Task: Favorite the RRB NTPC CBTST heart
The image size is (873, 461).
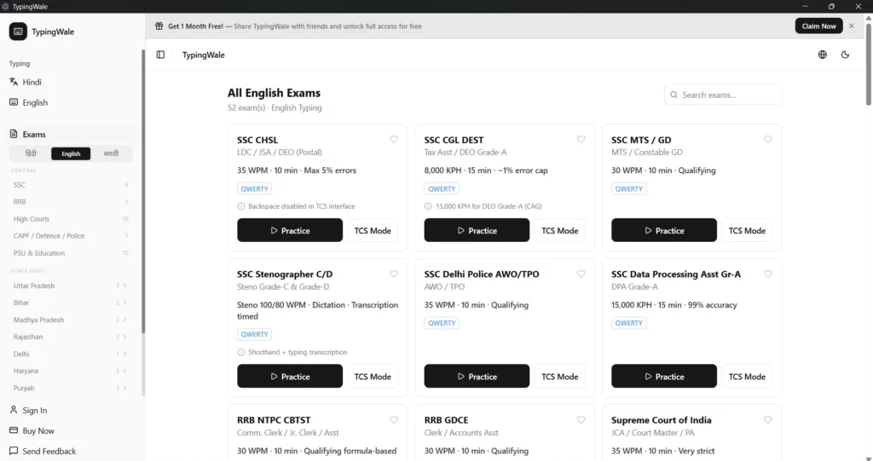Action: click(x=394, y=420)
